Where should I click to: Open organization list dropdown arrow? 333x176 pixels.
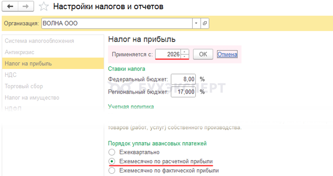(196, 23)
